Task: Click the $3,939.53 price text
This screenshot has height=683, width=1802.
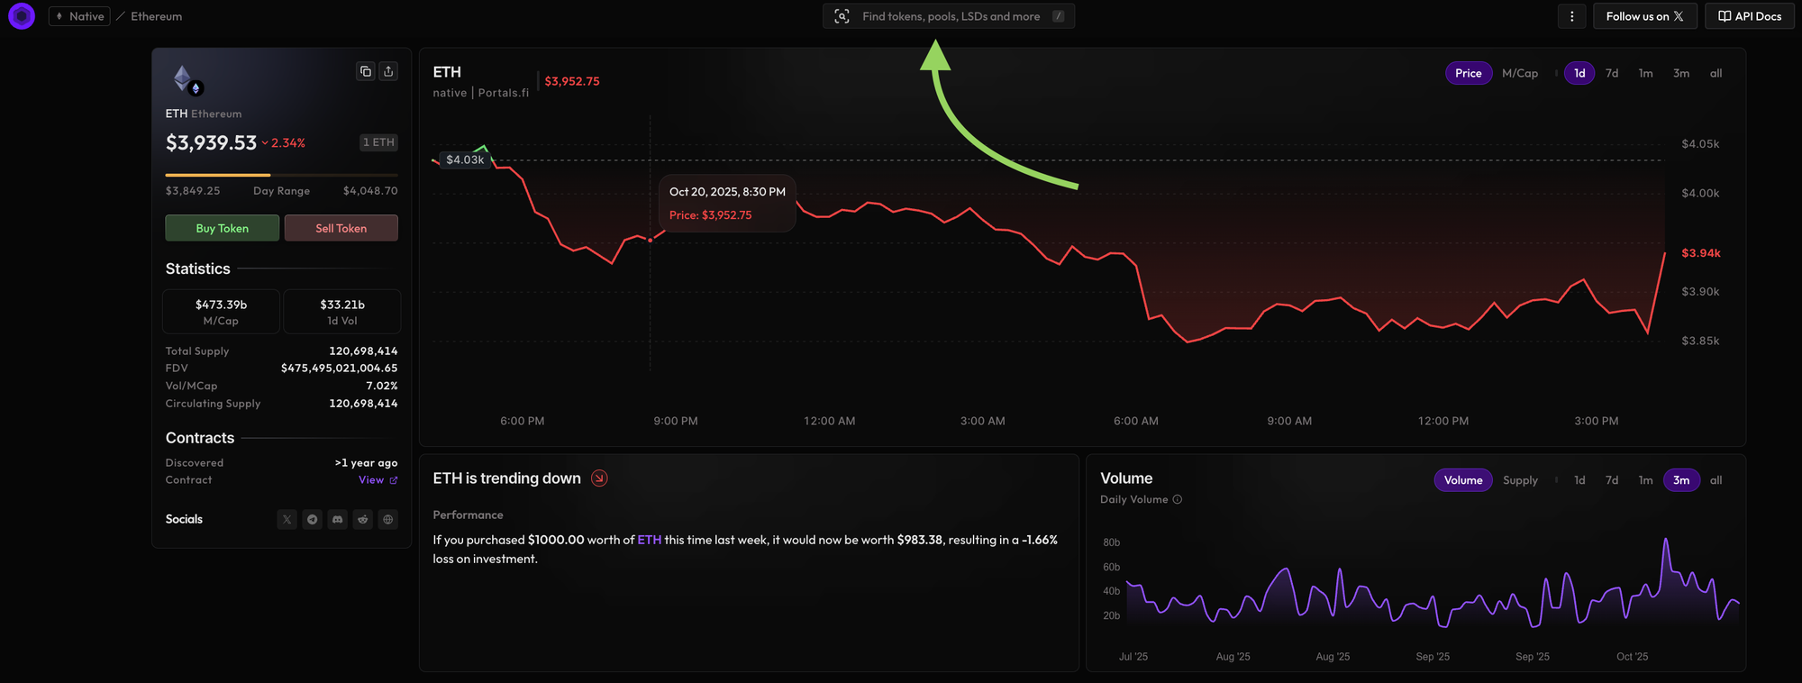Action: click(x=211, y=142)
